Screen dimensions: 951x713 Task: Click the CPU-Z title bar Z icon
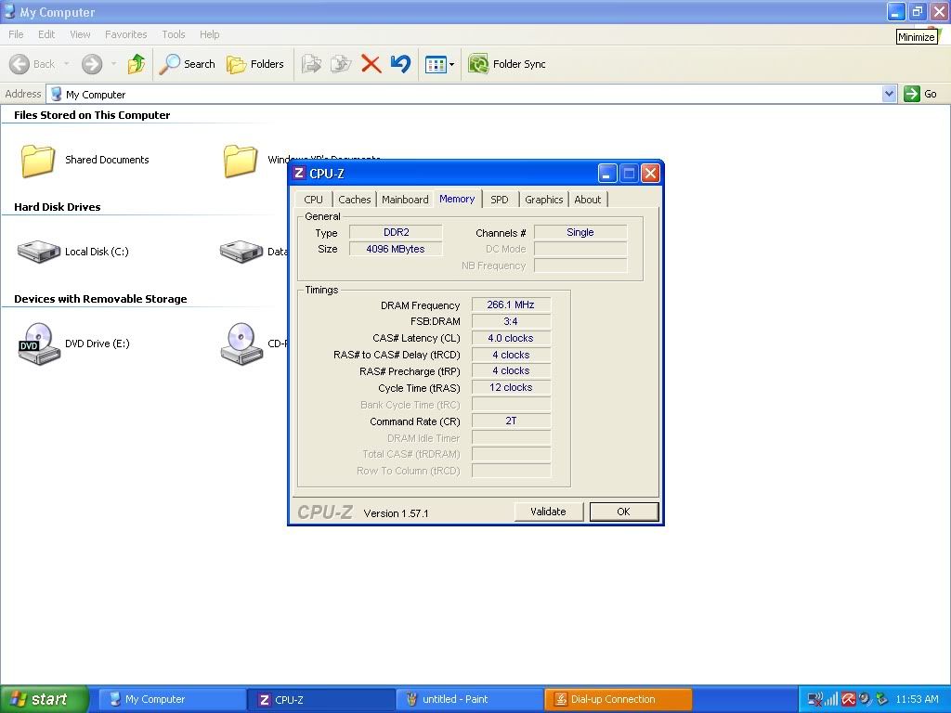tap(299, 173)
